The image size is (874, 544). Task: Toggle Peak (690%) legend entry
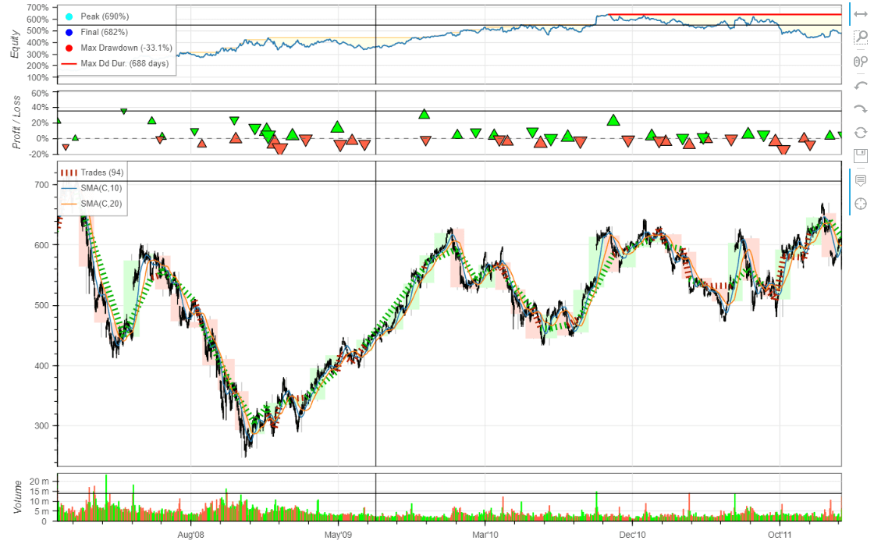(x=98, y=16)
